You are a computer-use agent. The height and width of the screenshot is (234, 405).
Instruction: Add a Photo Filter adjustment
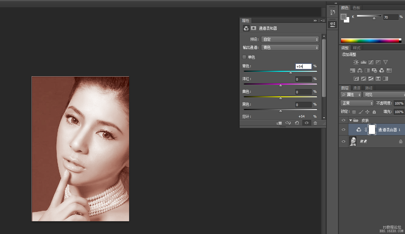pos(374,70)
